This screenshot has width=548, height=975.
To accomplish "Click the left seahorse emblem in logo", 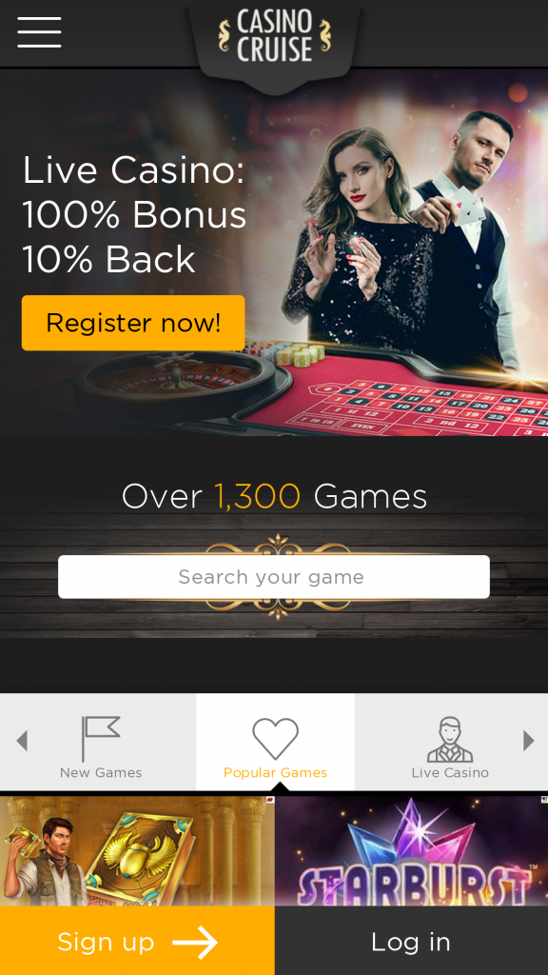I will (225, 35).
